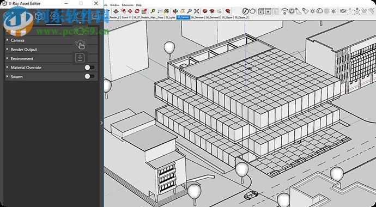Click the Share Model icon
Screen dimensions: 376x207
(x=212, y=11)
